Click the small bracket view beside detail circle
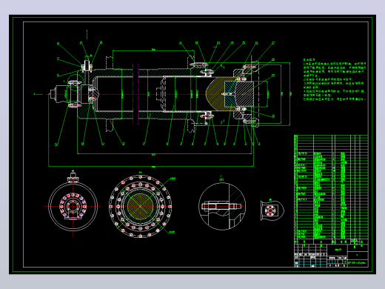This screenshot has height=289, width=385. click(272, 210)
